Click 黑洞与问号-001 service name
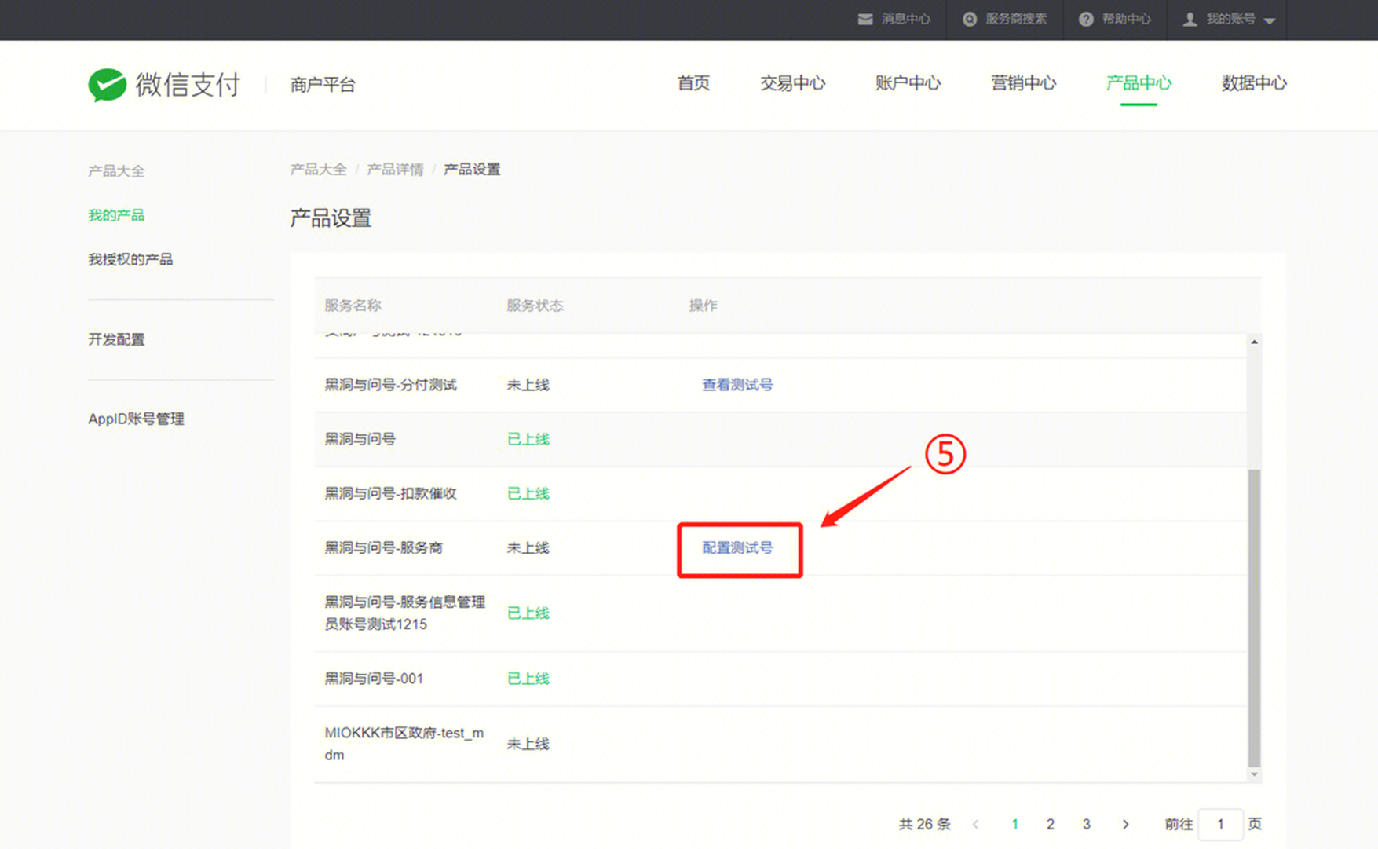Screen dimensions: 1378x849 (x=374, y=679)
